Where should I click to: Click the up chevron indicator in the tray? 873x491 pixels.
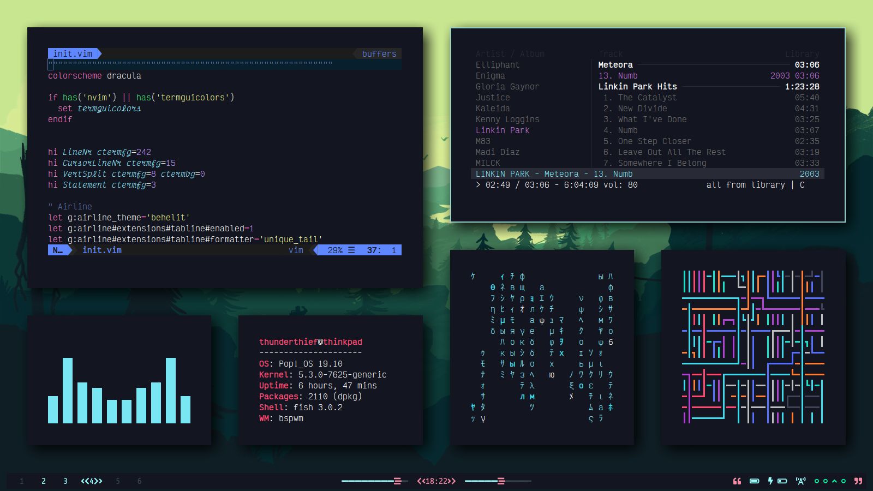pos(834,481)
